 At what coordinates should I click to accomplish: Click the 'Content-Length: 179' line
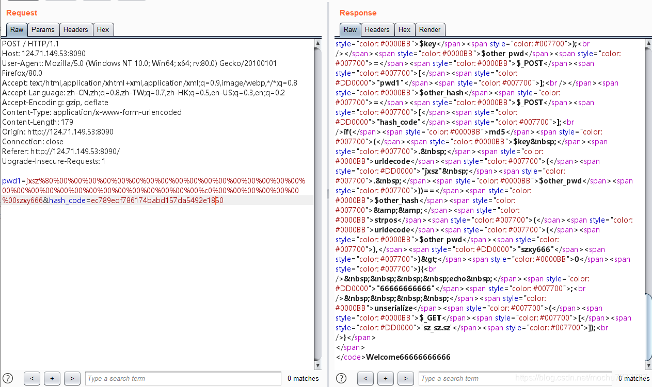tap(38, 122)
